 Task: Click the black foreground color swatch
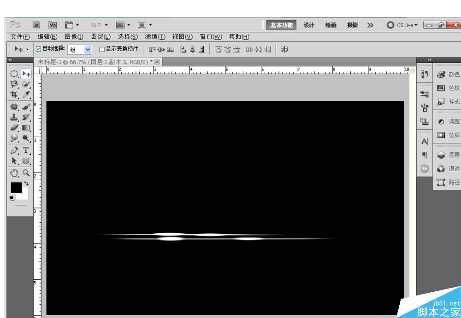point(16,188)
